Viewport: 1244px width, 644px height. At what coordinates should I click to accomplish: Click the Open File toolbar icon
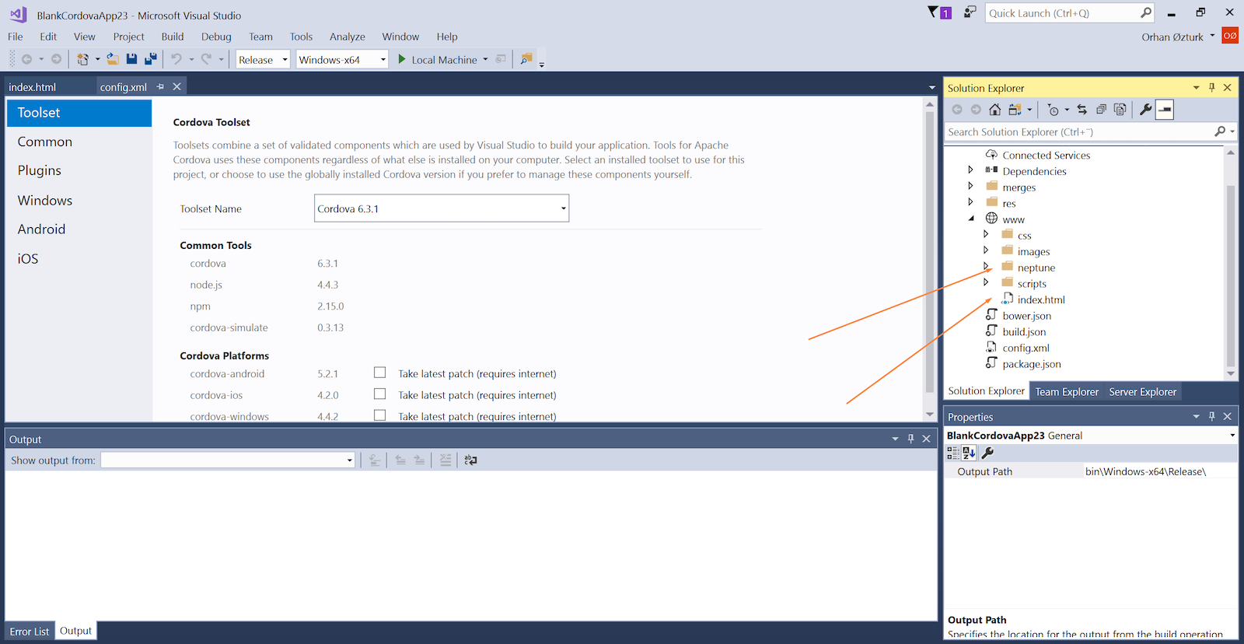click(x=113, y=59)
